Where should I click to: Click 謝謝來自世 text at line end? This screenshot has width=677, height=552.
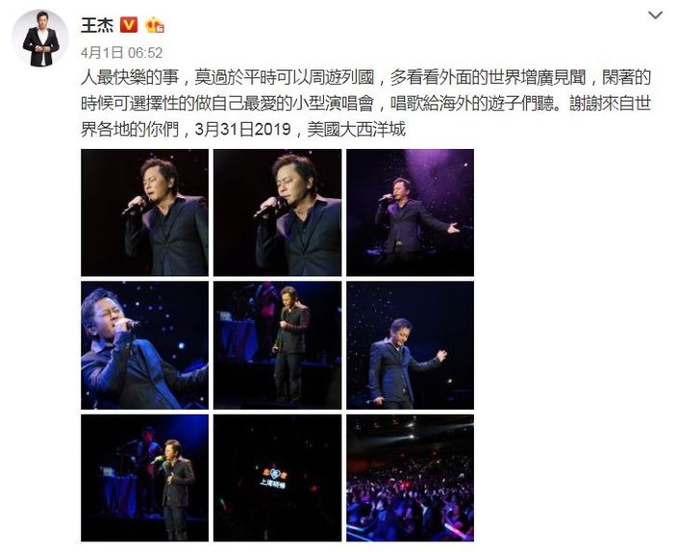610,104
